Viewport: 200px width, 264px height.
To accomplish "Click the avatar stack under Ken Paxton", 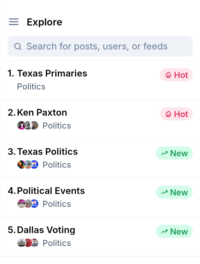I will pos(28,125).
